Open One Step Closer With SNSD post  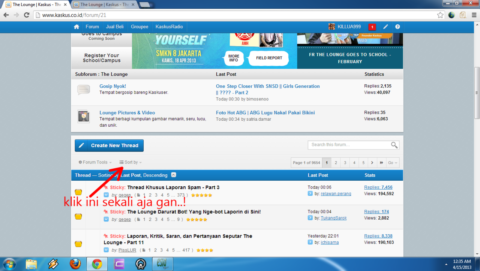(x=268, y=89)
